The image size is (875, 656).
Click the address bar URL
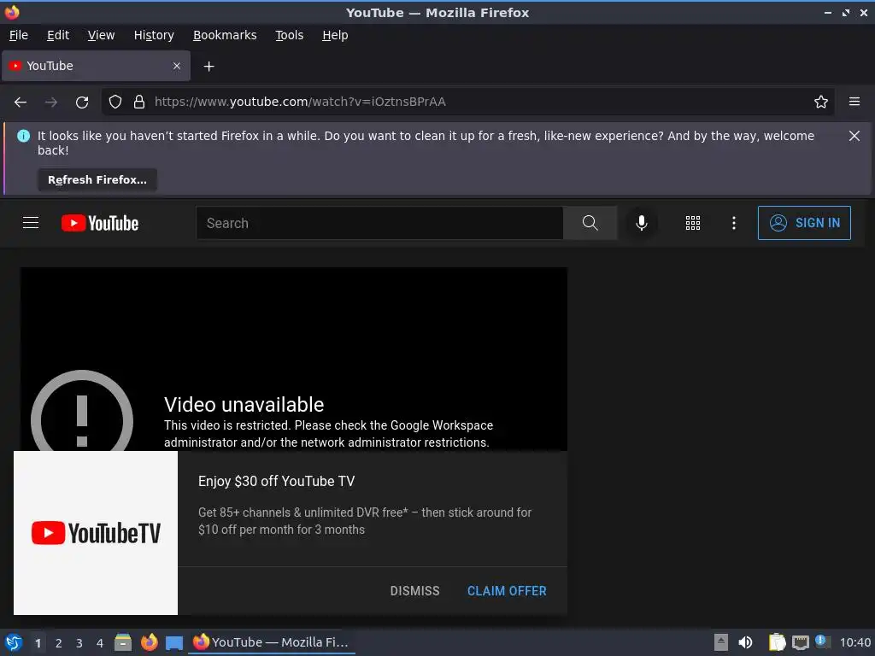pyautogui.click(x=300, y=102)
